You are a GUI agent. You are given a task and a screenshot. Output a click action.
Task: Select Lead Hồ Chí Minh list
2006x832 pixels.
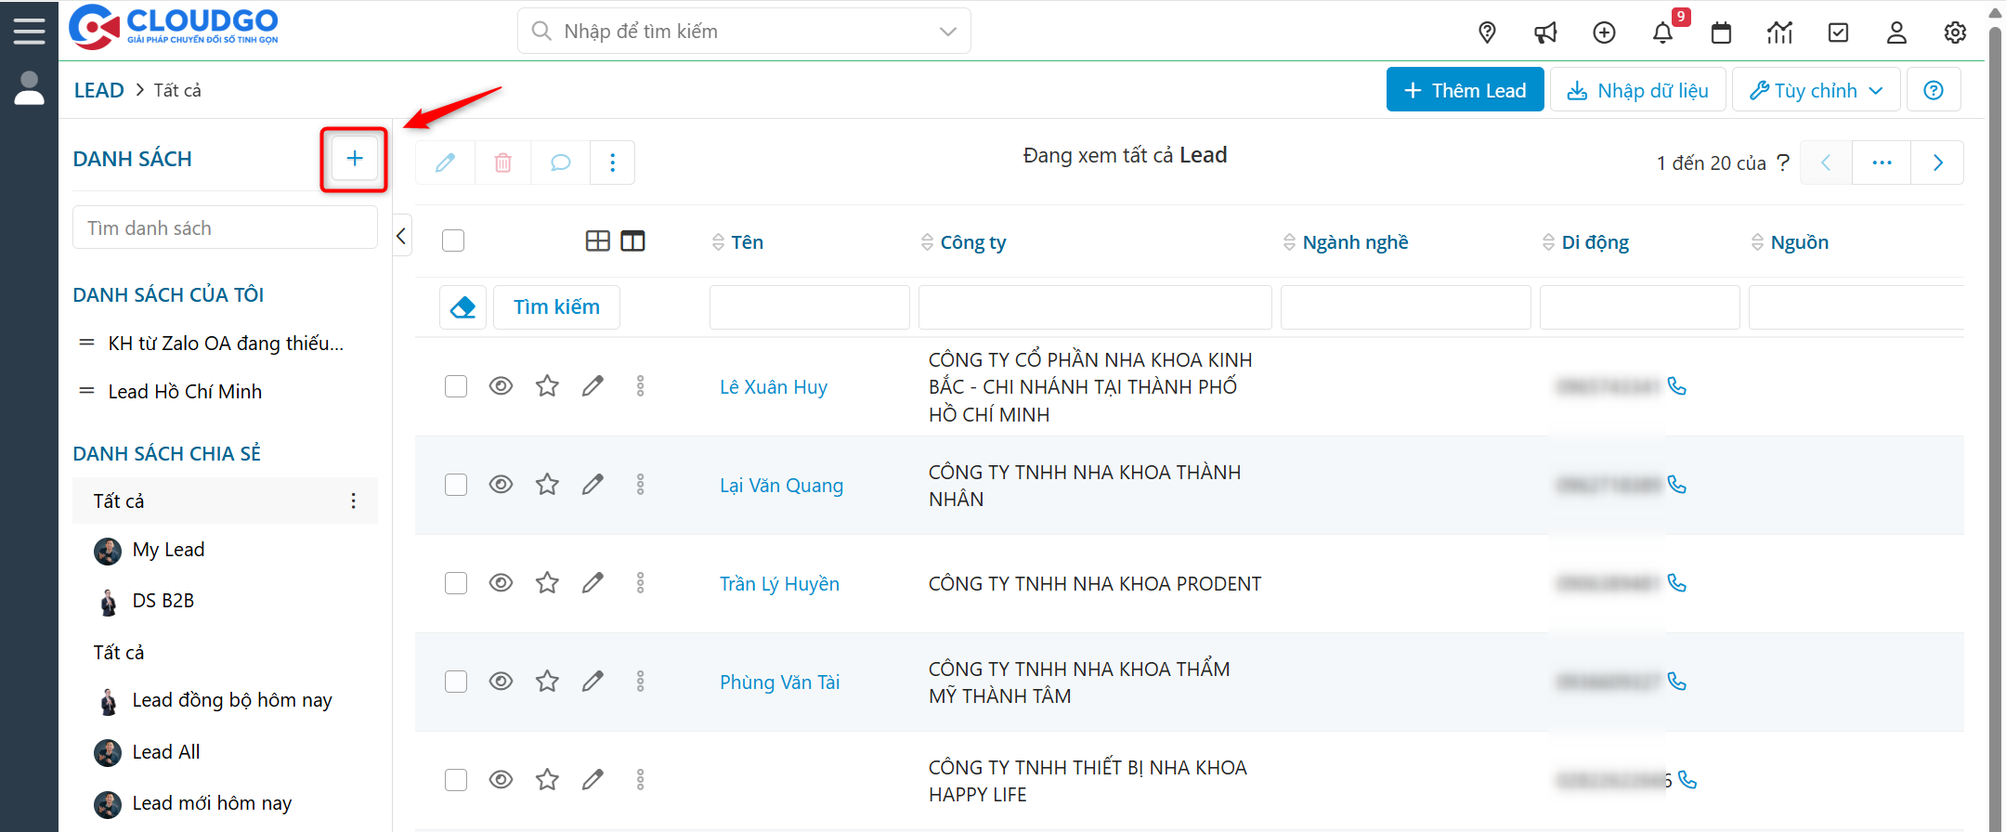(185, 392)
